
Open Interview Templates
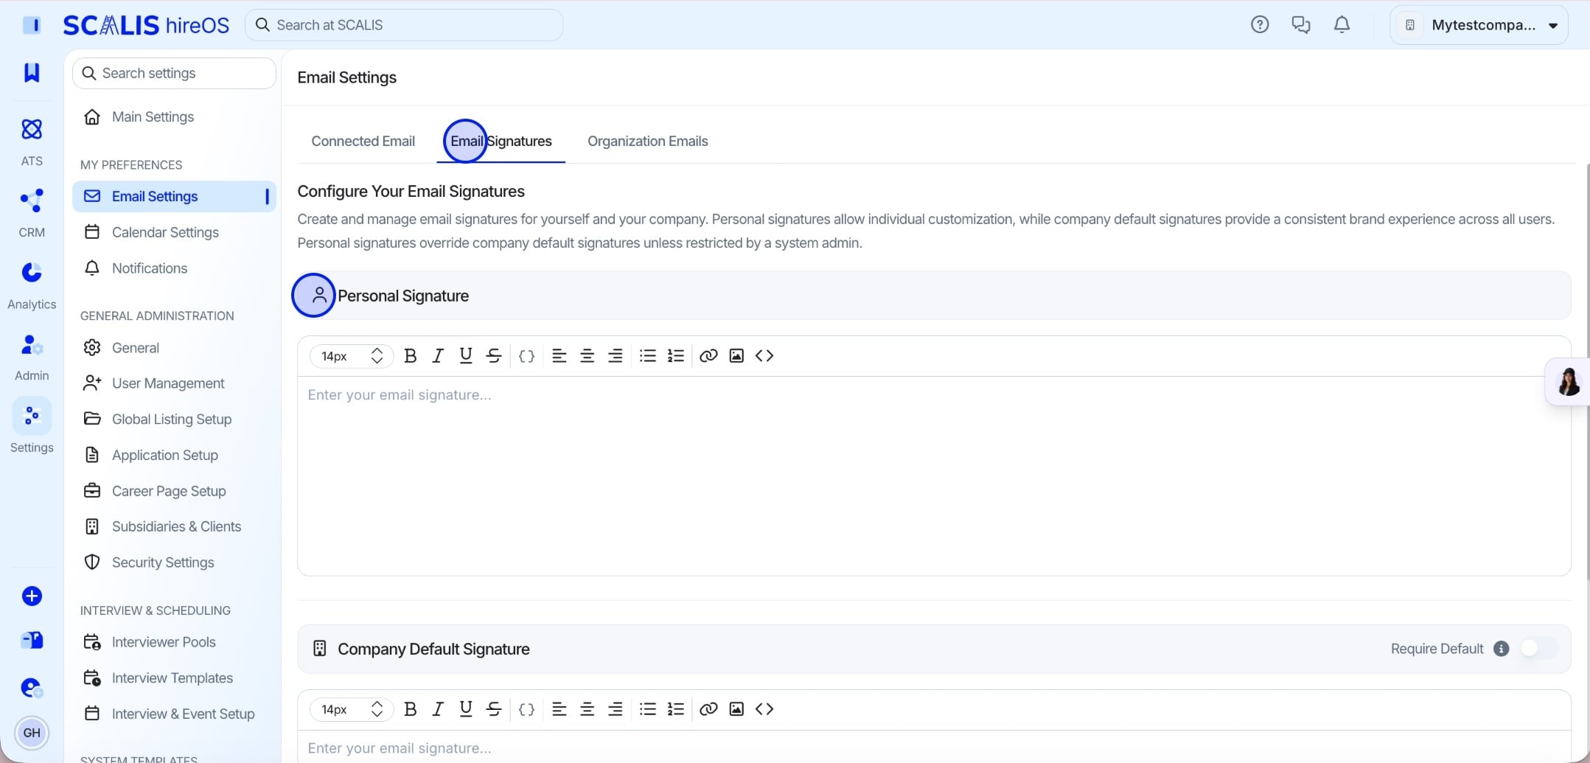(x=174, y=678)
